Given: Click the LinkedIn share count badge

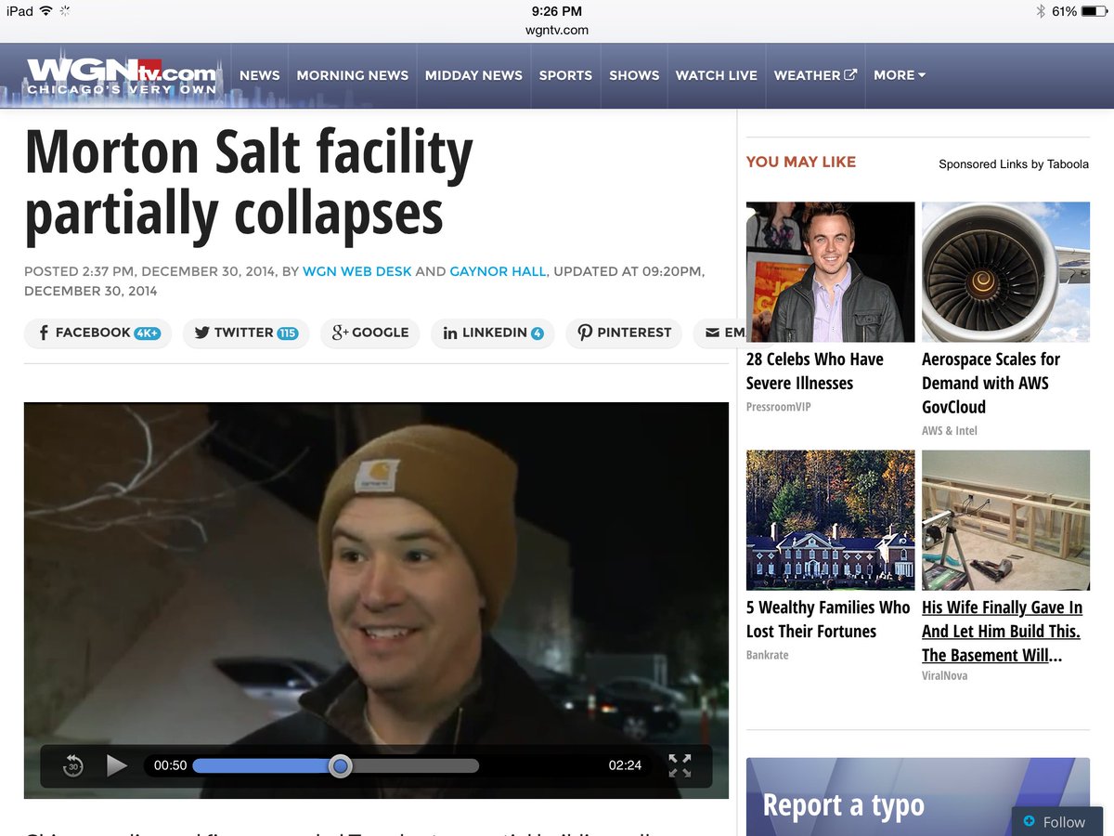Looking at the screenshot, I should (538, 333).
